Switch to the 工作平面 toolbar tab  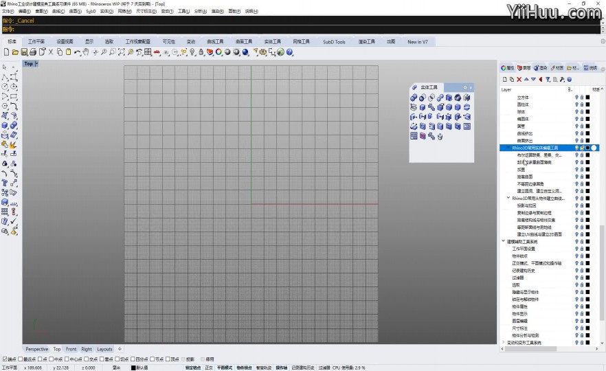point(36,41)
